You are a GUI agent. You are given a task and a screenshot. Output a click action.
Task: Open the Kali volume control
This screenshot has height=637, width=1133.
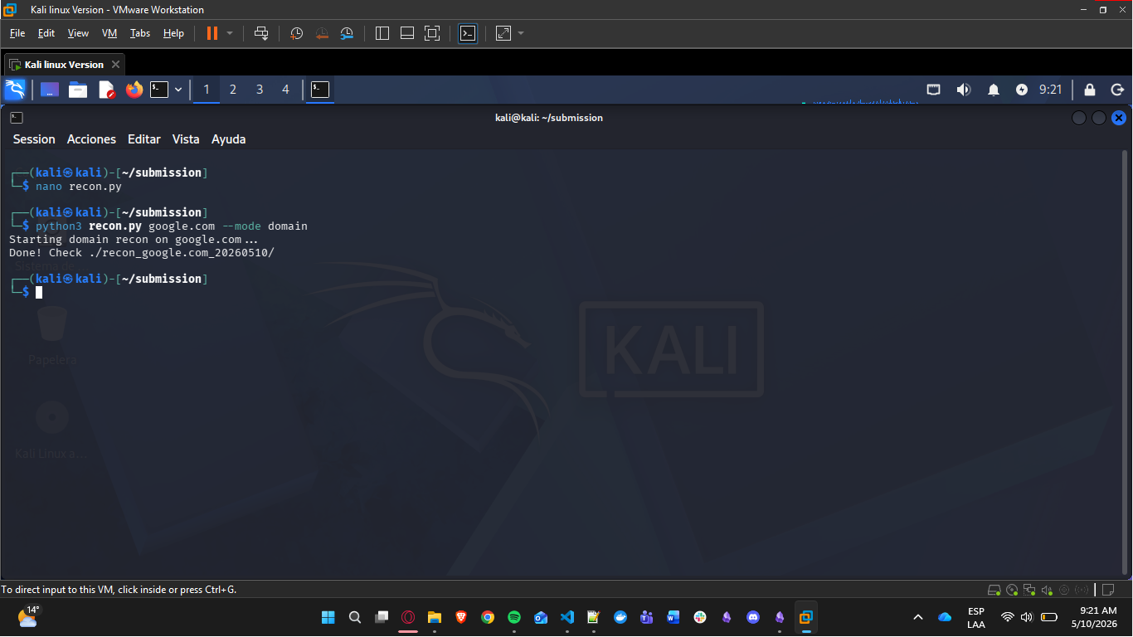(x=963, y=90)
